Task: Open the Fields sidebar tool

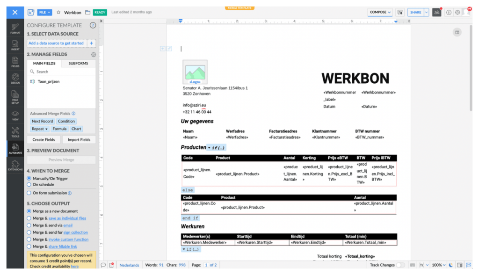Action: point(15,62)
